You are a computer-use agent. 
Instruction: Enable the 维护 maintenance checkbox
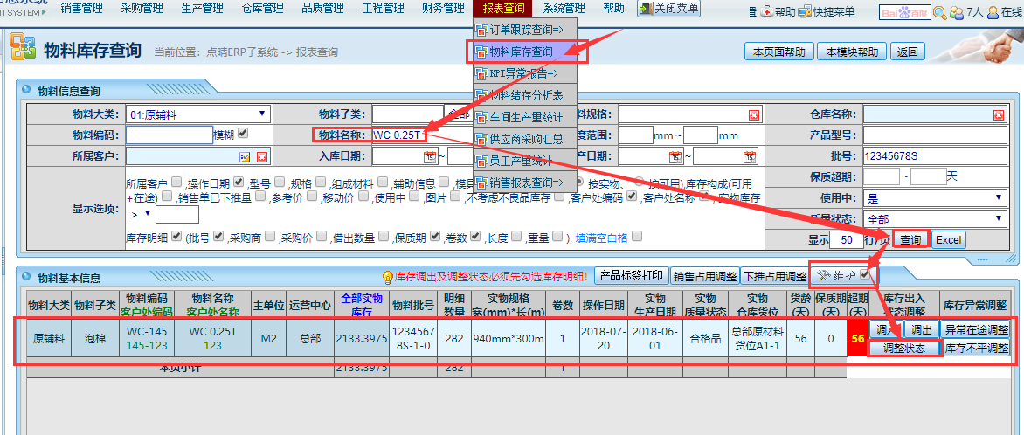coord(866,275)
